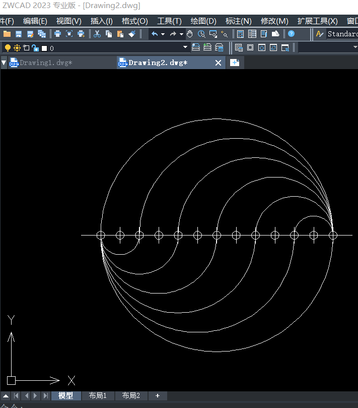Viewport: 358px width, 408px height.
Task: Jump to the first layout tab arrow
Action: tap(16, 396)
